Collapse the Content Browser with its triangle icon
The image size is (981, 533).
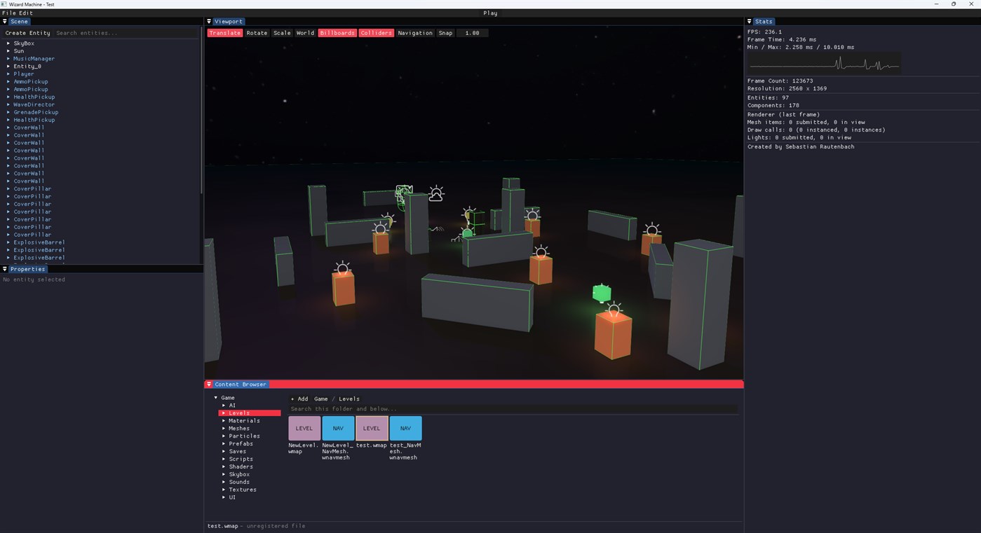click(209, 385)
